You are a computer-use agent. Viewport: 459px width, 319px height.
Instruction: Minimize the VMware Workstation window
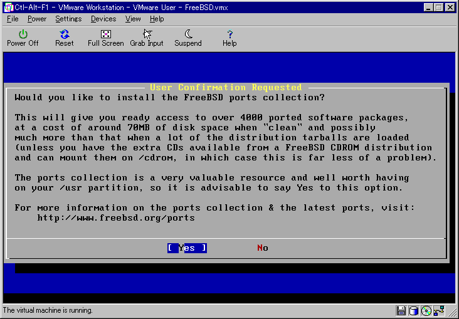pyautogui.click(x=428, y=8)
